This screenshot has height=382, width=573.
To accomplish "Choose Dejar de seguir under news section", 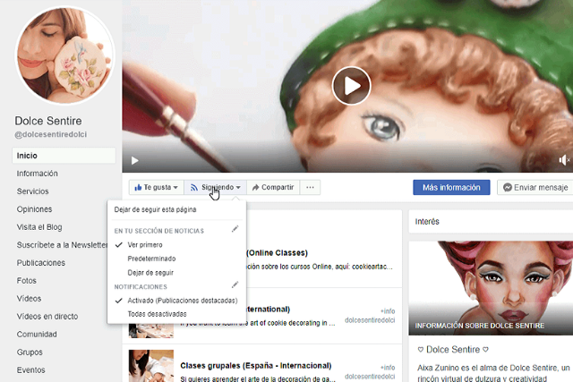I will [x=150, y=273].
